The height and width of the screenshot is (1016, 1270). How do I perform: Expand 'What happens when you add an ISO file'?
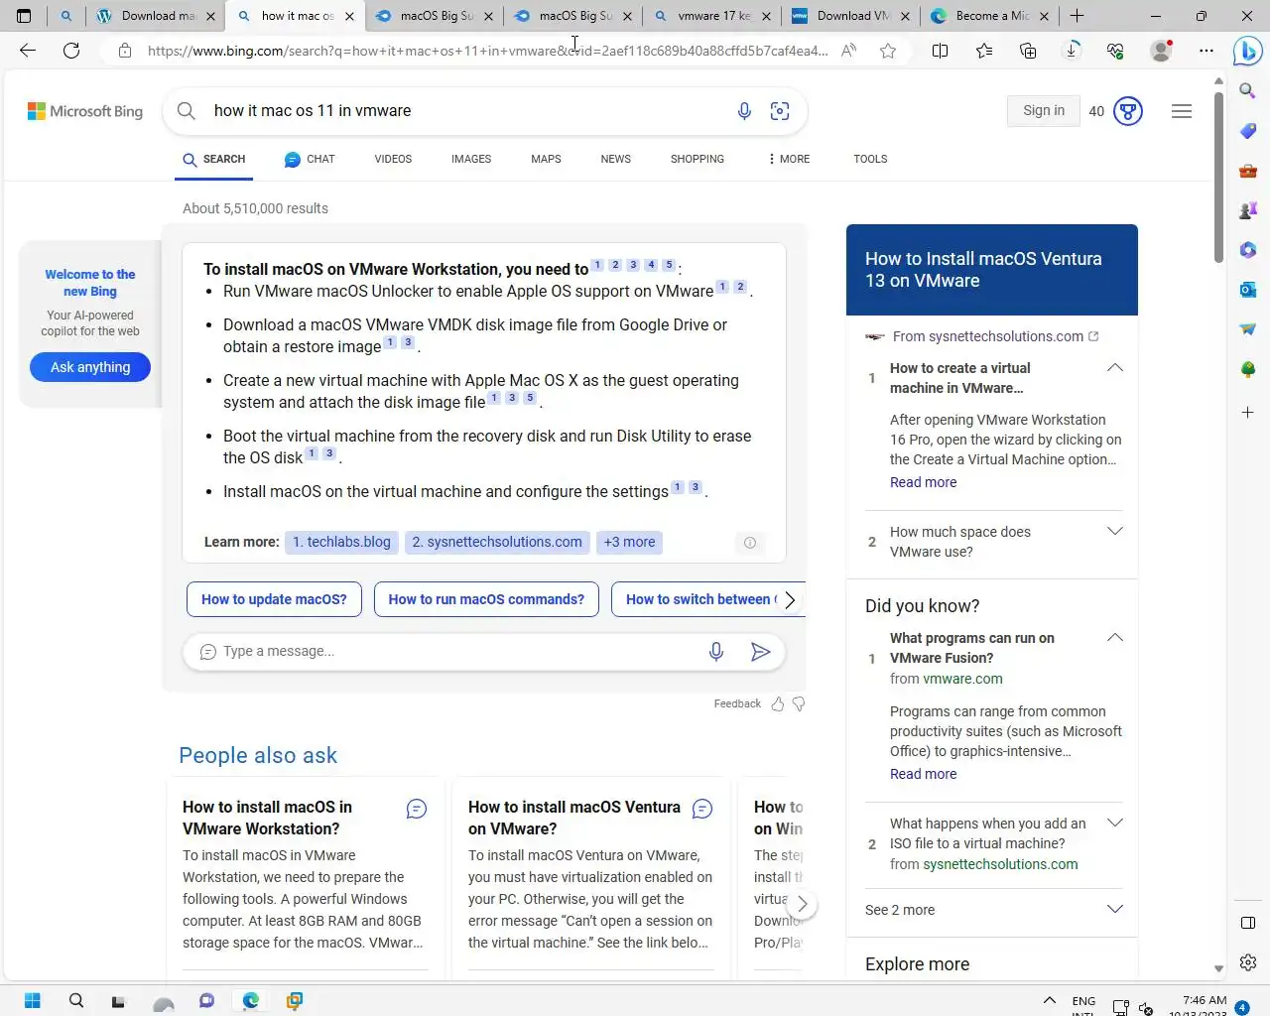[x=1115, y=824]
